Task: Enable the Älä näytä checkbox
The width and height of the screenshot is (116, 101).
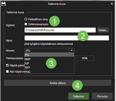Action: tap(7, 71)
